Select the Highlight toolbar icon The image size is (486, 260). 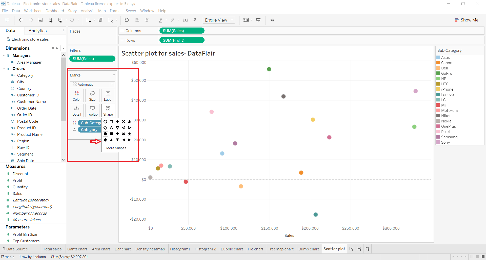point(161,20)
